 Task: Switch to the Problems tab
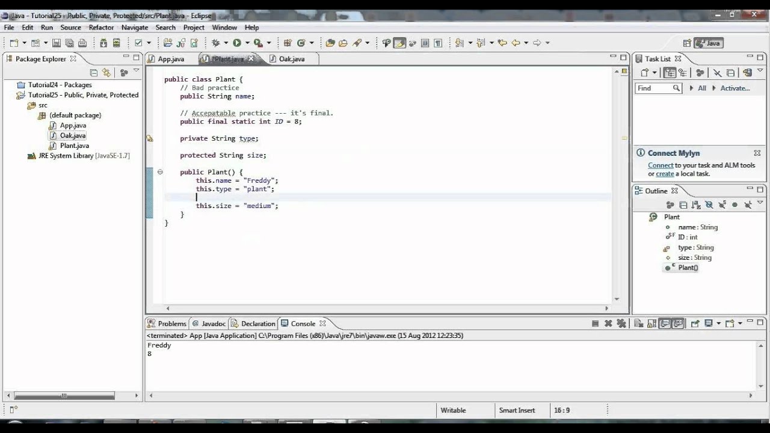167,324
